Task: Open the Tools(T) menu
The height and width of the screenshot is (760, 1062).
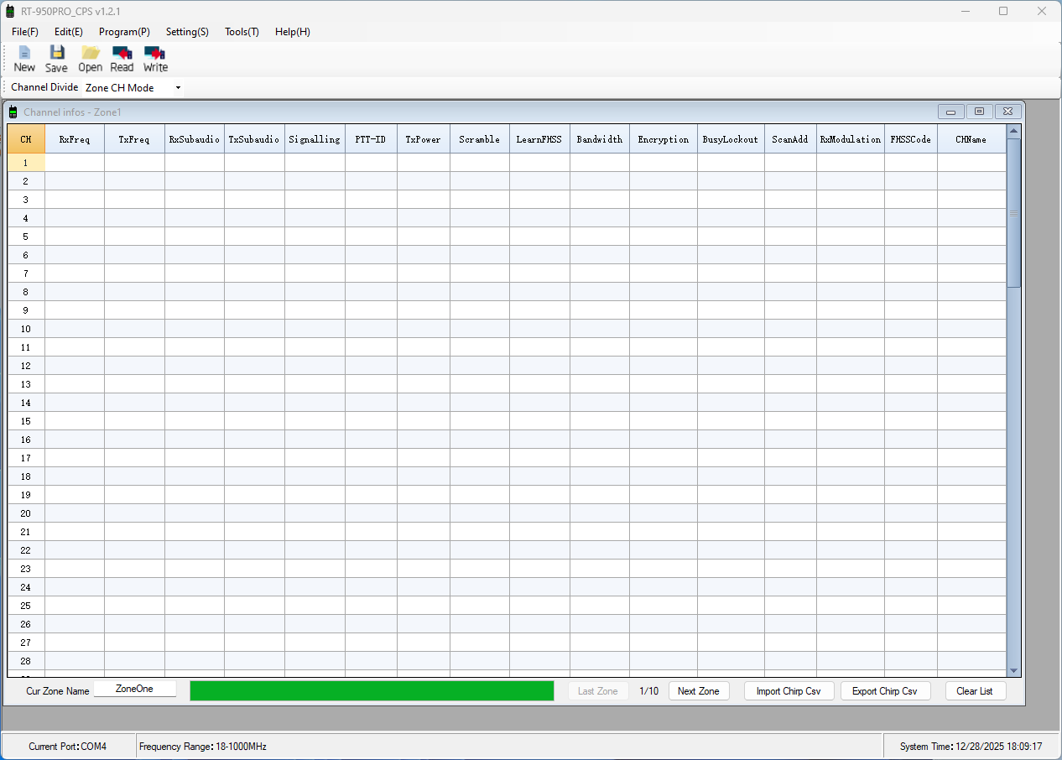Action: 242,32
